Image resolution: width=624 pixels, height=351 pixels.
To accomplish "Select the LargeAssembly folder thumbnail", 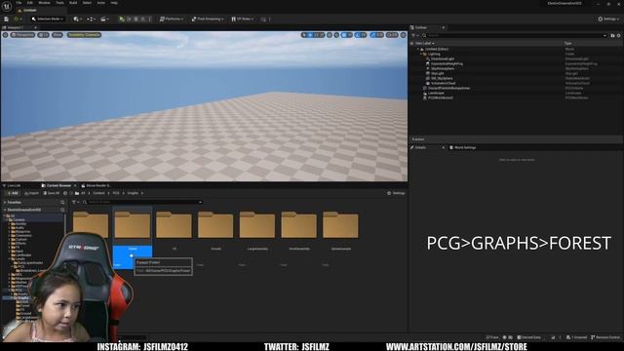I will pyautogui.click(x=257, y=225).
